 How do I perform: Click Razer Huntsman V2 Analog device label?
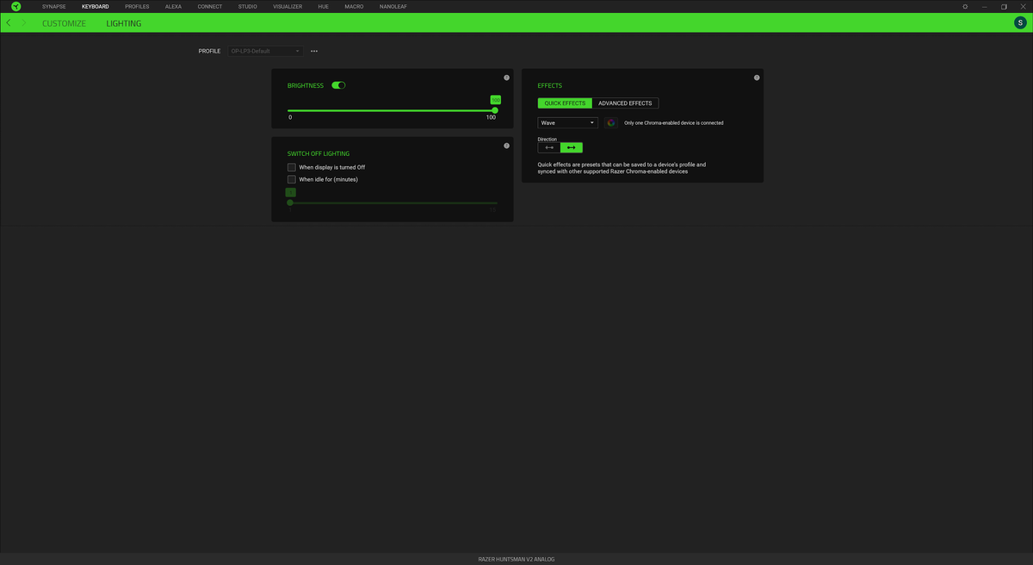[516, 559]
